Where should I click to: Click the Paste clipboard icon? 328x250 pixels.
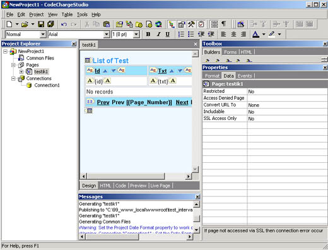tap(107, 25)
